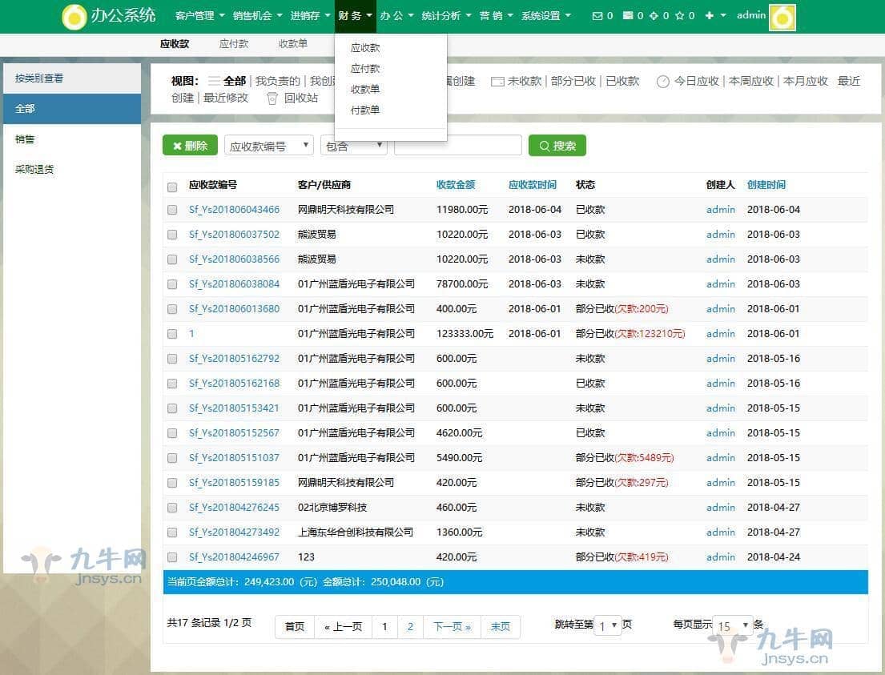Open the mail envelope notification icon
This screenshot has width=885, height=675.
pos(597,16)
